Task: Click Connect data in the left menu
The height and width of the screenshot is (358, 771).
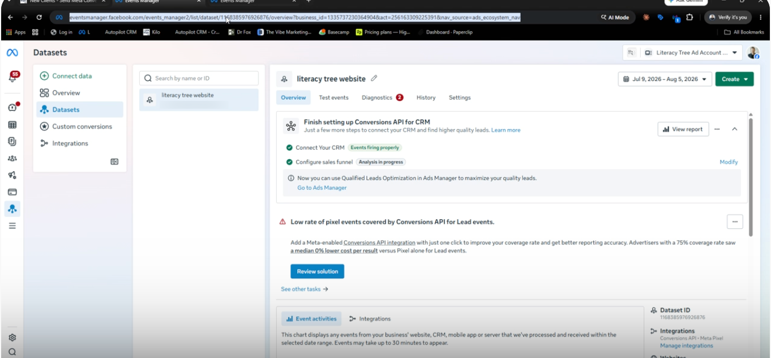Action: click(80, 76)
